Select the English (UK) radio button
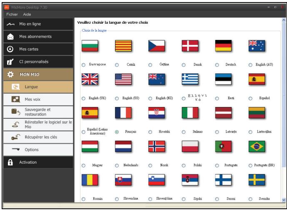The width and height of the screenshot is (287, 210). tap(83, 98)
